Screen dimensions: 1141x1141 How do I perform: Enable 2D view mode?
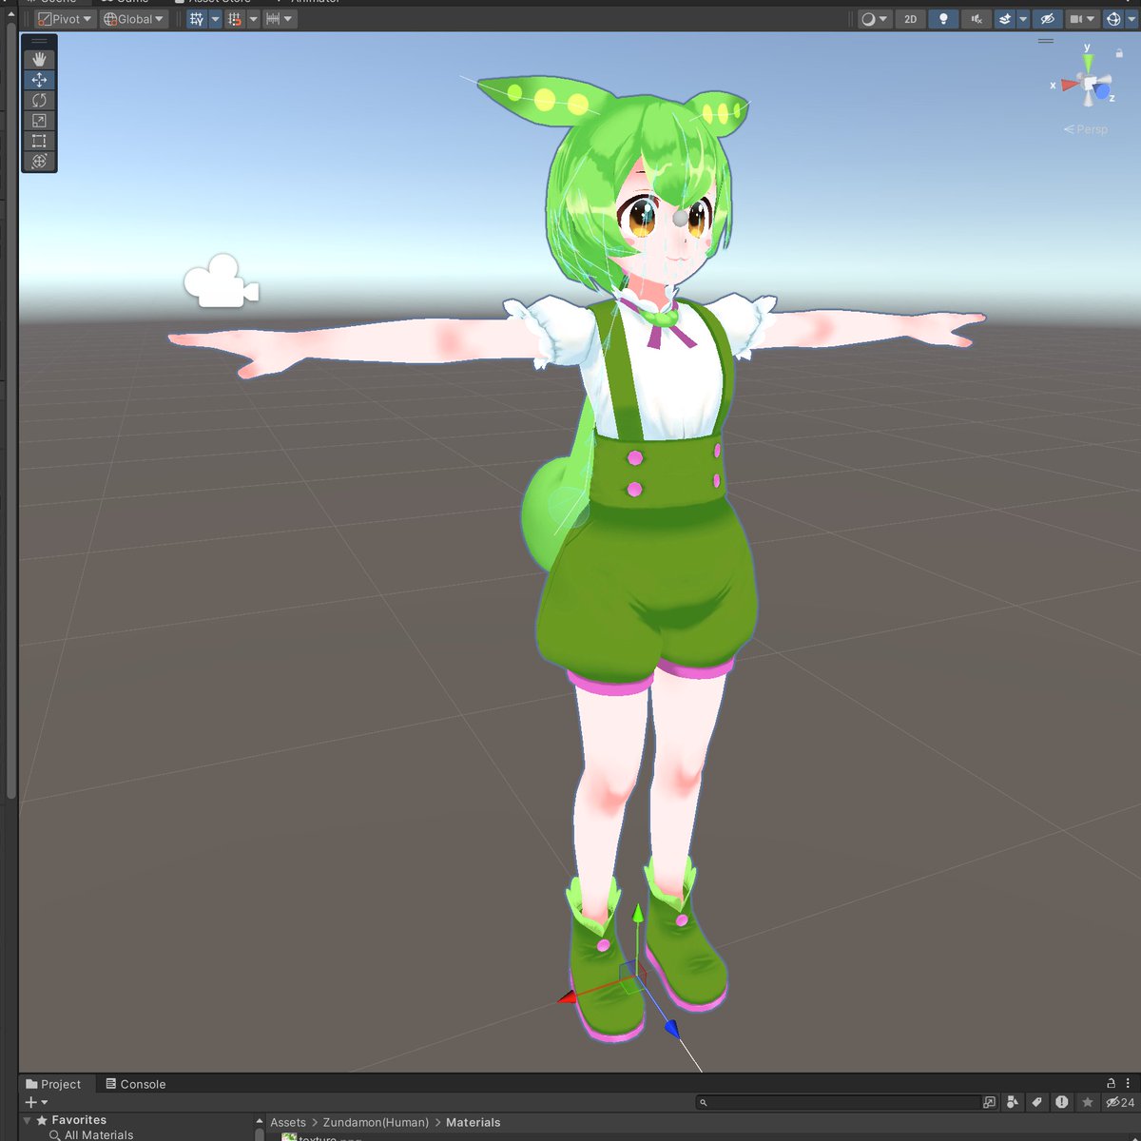[x=910, y=19]
